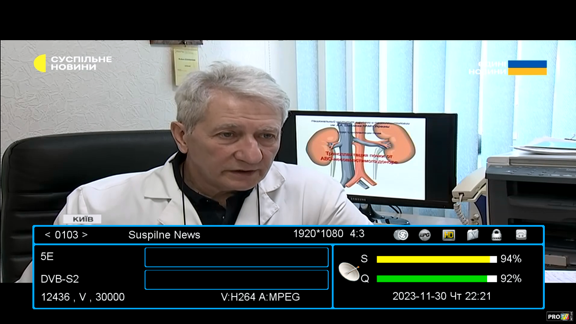This screenshot has height=324, width=576.
Task: Click the 5E satellite name label
Action: 47,256
